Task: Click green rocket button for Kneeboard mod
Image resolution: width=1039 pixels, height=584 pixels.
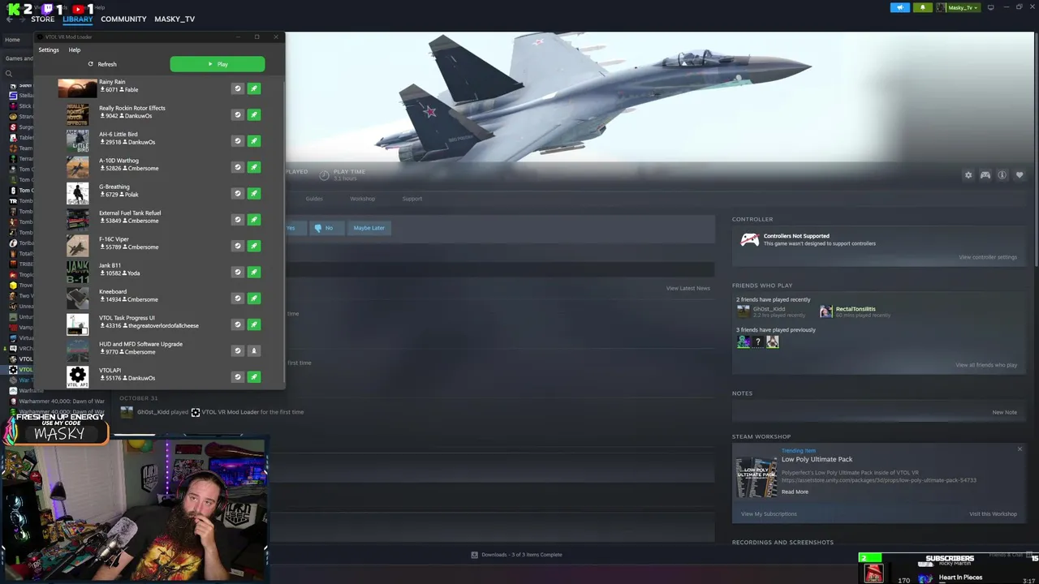Action: [x=254, y=298]
